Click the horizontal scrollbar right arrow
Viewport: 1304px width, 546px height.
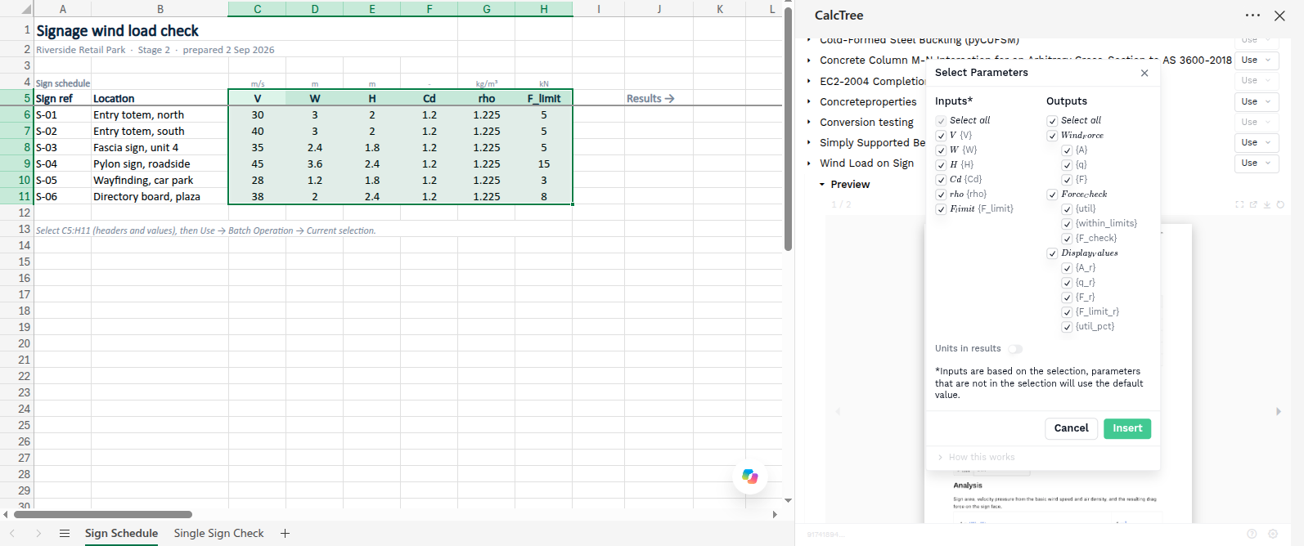click(775, 514)
